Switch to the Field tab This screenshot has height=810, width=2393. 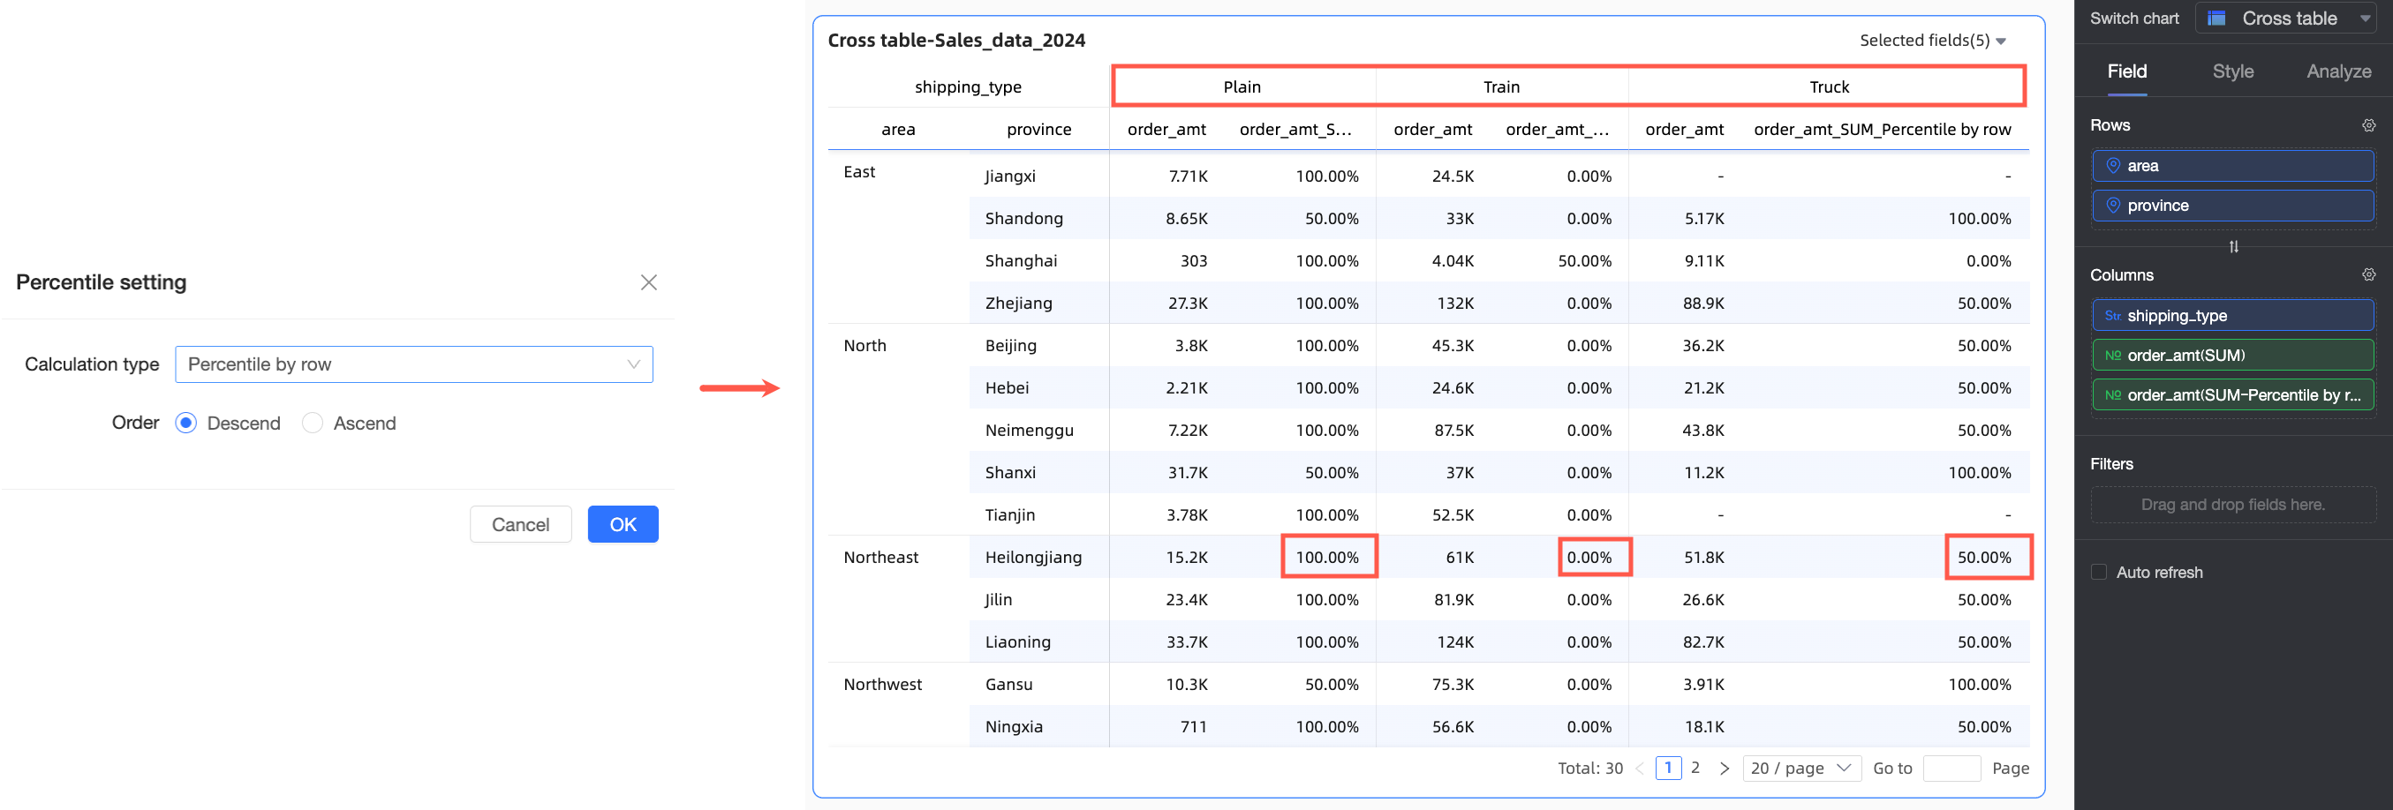pos(2126,71)
